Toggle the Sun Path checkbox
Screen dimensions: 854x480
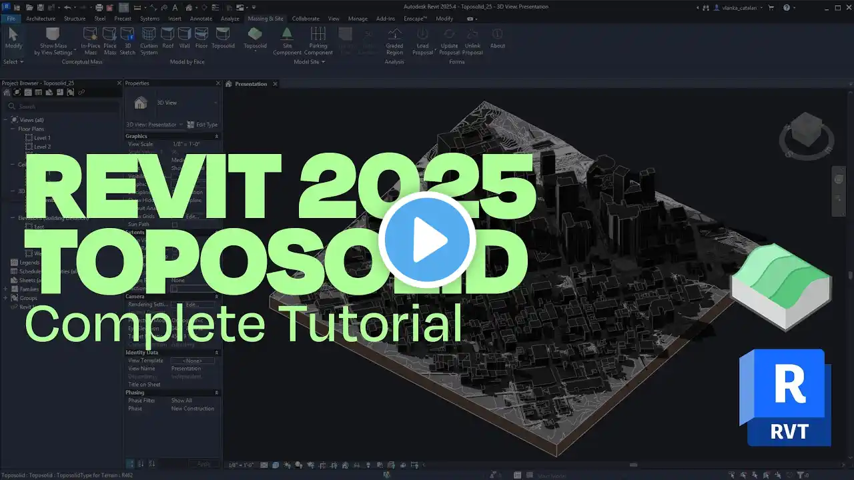[x=175, y=225]
